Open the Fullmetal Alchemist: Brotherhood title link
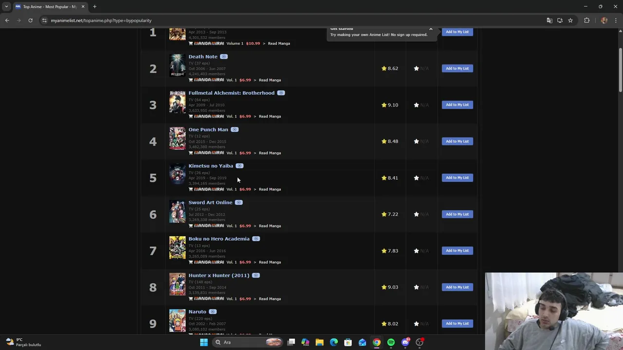The width and height of the screenshot is (623, 350). [232, 93]
